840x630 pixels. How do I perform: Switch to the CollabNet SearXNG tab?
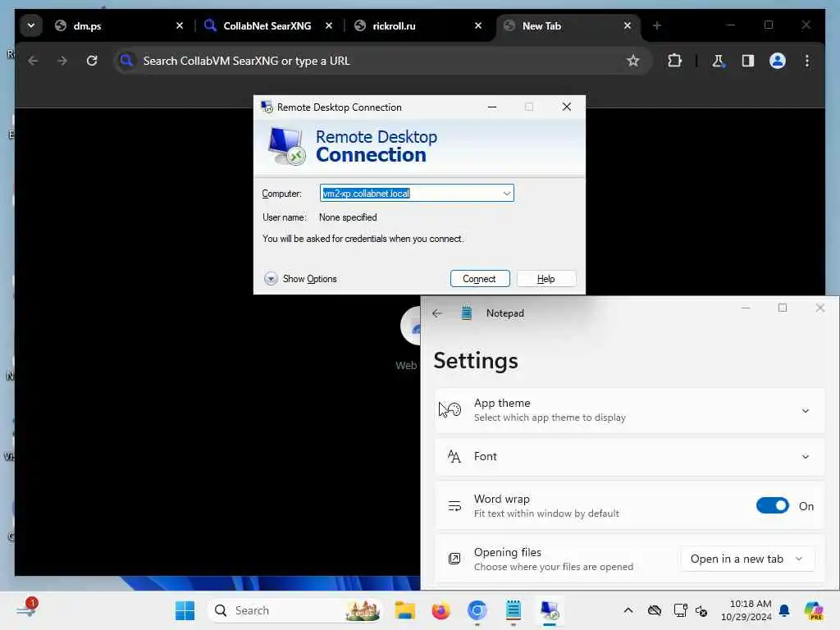coord(268,25)
